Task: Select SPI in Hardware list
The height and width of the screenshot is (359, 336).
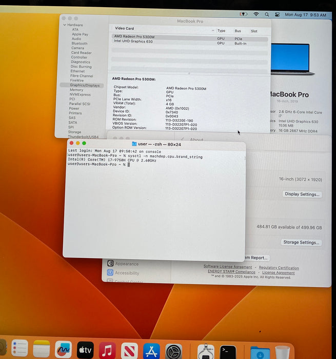Action: pyautogui.click(x=71, y=127)
